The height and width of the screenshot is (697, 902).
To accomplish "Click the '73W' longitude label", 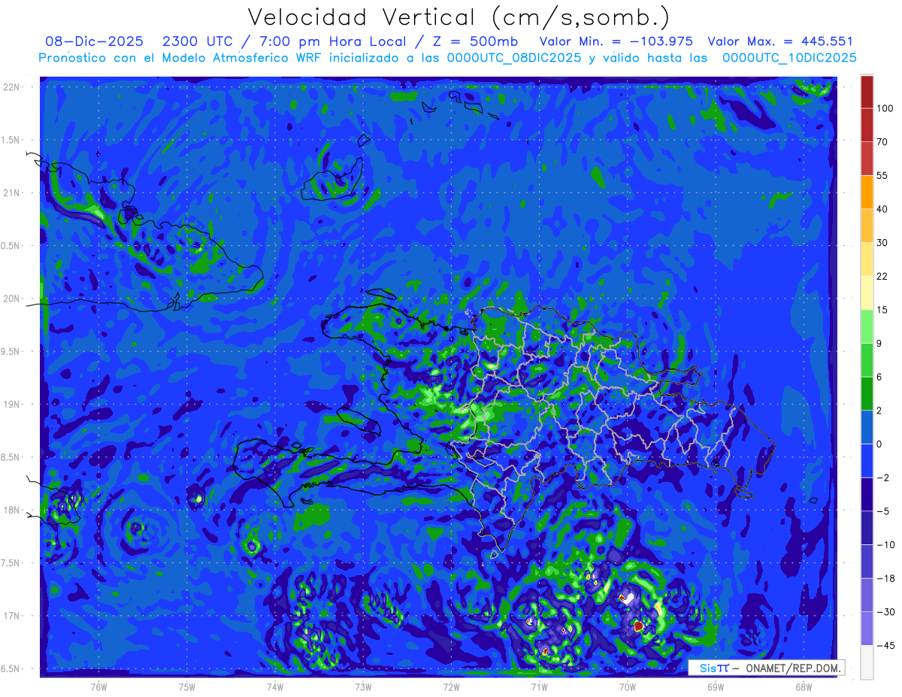I will (363, 686).
